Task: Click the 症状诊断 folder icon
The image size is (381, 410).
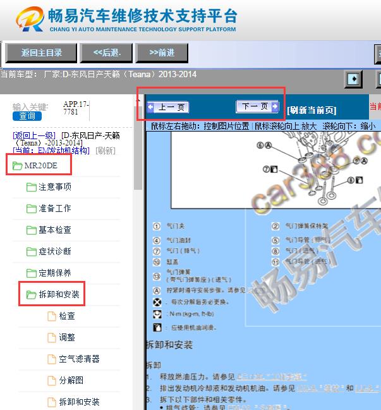Action: pos(32,252)
